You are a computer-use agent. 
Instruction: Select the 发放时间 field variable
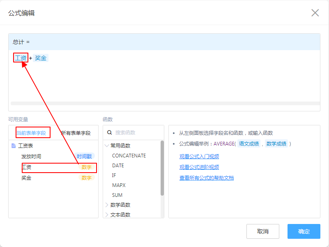31,157
